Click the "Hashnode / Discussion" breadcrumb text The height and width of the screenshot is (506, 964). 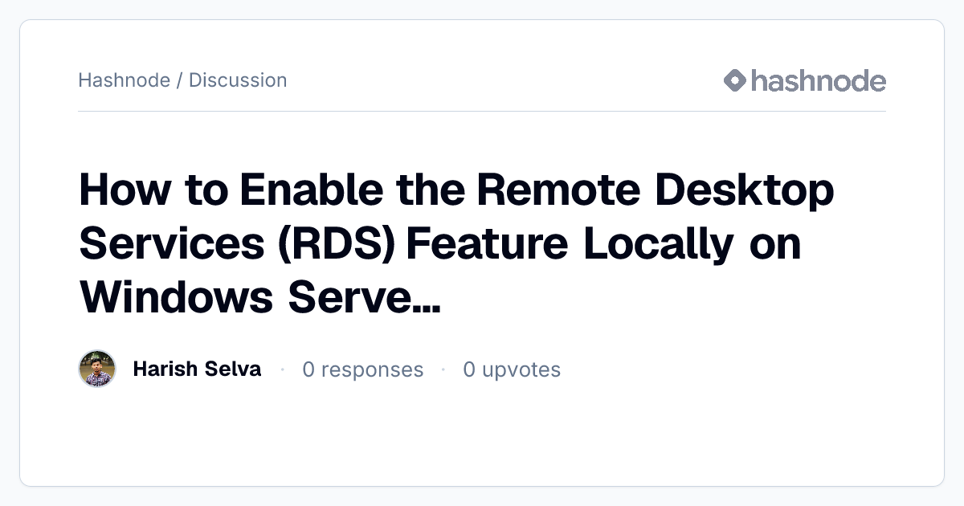[182, 80]
